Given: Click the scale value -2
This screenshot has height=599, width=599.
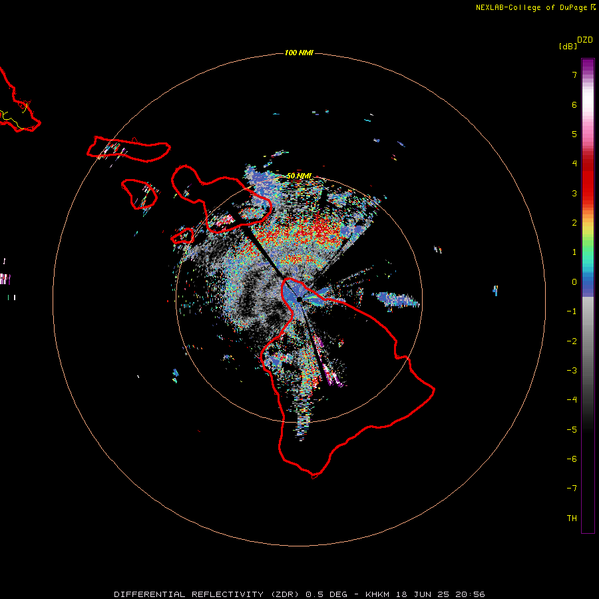Looking at the screenshot, I should 572,341.
